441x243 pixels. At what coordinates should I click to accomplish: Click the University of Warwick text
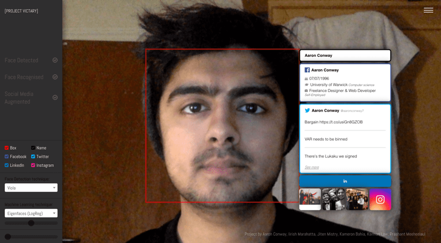point(329,85)
